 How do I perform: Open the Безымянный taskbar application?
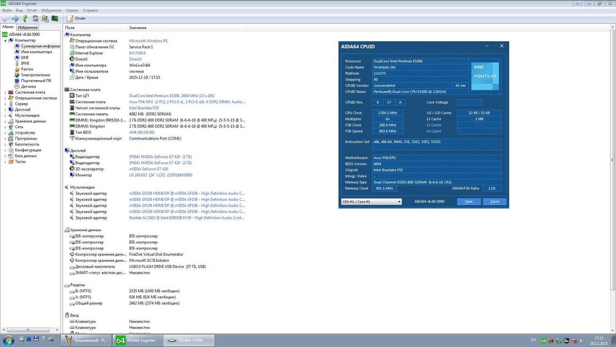[86, 340]
